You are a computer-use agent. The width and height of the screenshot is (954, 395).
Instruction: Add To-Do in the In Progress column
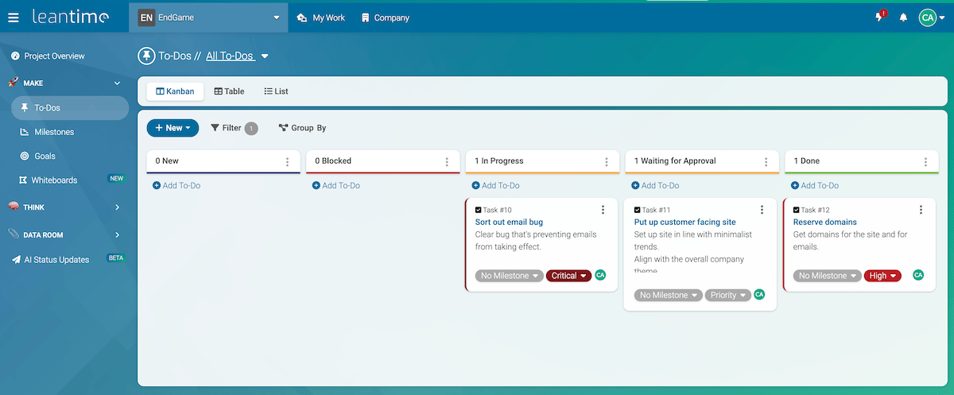(496, 185)
